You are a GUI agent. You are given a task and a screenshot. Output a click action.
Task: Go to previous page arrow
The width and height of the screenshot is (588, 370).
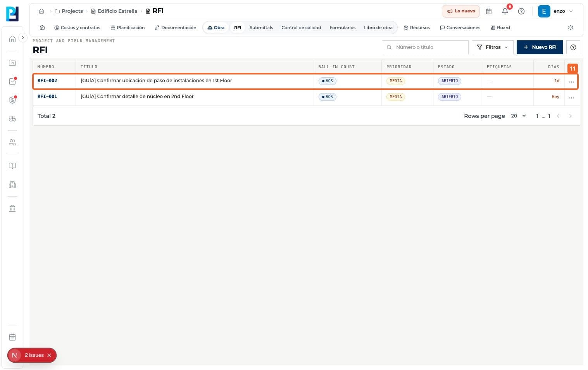pos(558,116)
